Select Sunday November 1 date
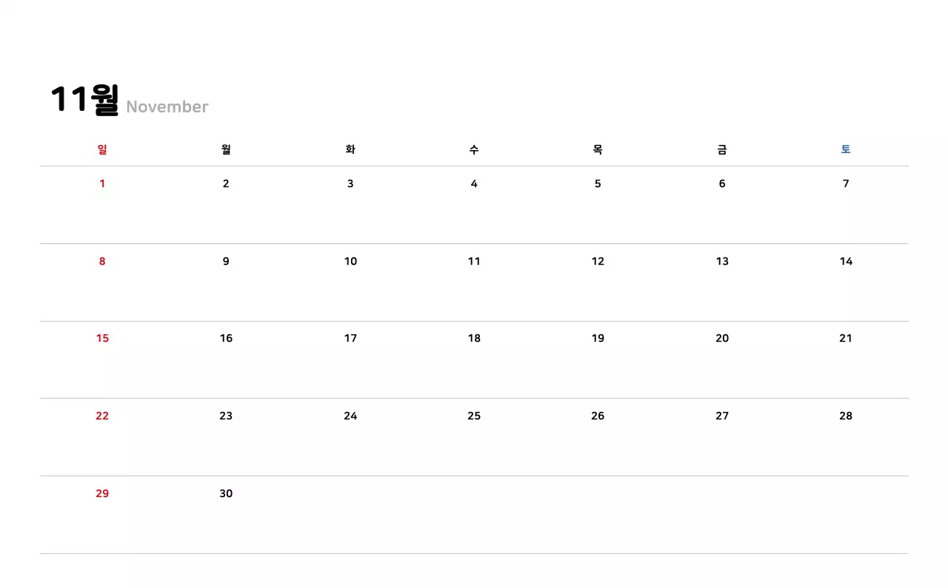948x588 pixels. click(x=102, y=184)
